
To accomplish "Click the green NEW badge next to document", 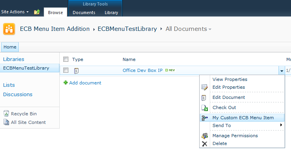I will pyautogui.click(x=170, y=70).
